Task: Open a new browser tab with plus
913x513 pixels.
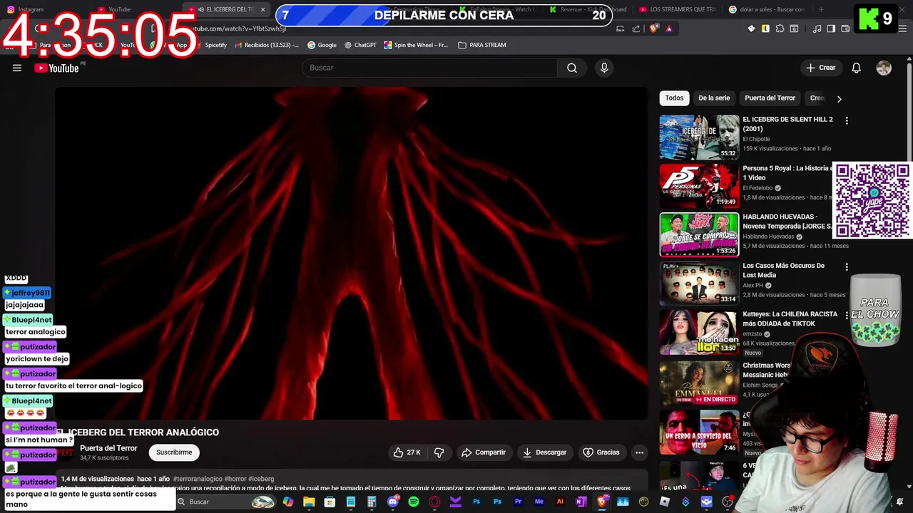Action: pyautogui.click(x=821, y=9)
